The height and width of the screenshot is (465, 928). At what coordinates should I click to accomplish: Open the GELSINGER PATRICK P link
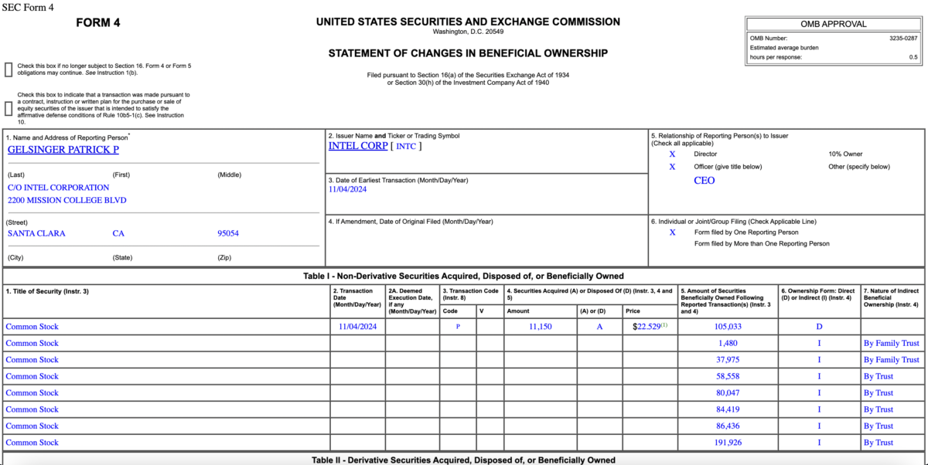pyautogui.click(x=63, y=150)
